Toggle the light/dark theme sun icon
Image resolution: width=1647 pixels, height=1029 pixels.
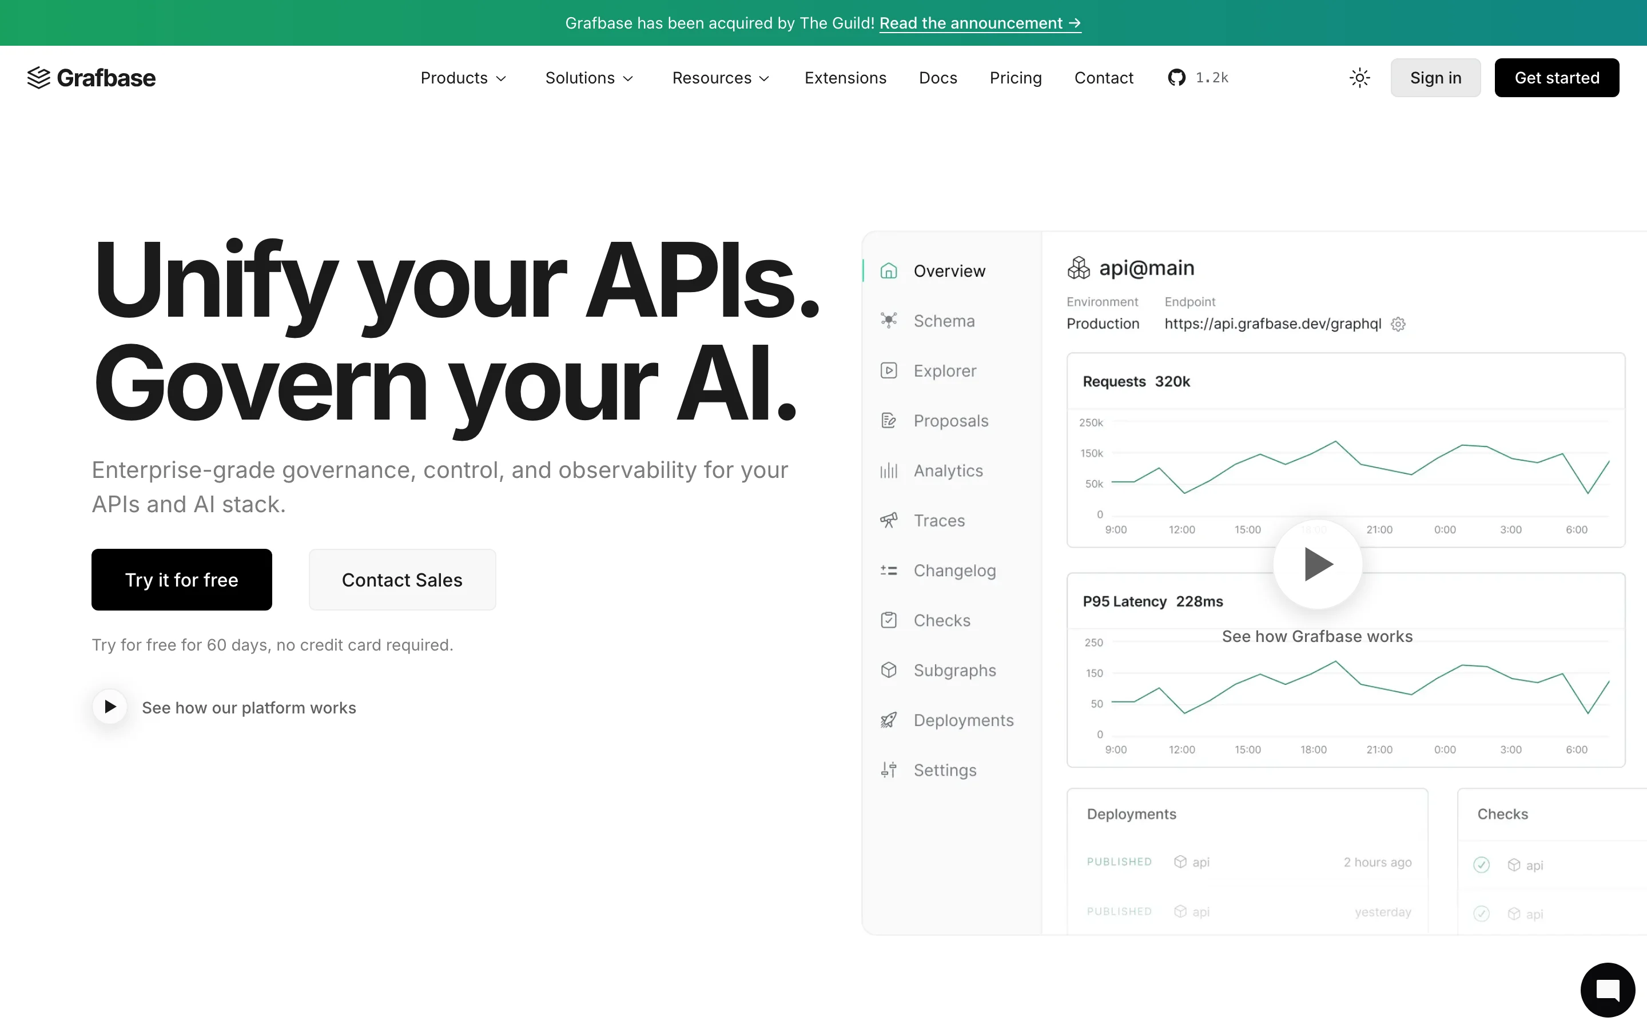(x=1359, y=78)
